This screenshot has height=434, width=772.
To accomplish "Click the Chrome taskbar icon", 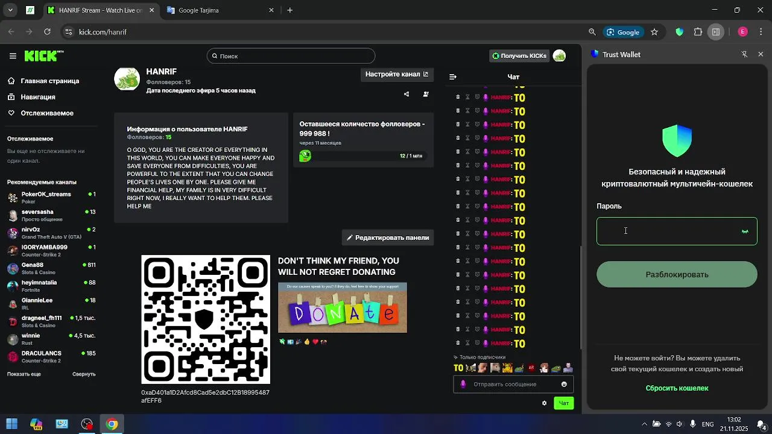I will (112, 424).
